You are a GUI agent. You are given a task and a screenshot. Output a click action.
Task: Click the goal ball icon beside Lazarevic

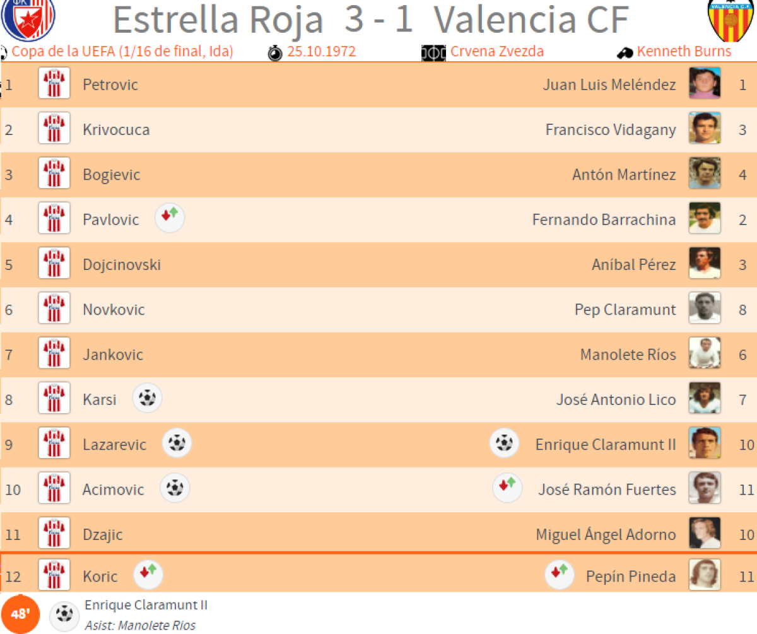[x=177, y=443]
